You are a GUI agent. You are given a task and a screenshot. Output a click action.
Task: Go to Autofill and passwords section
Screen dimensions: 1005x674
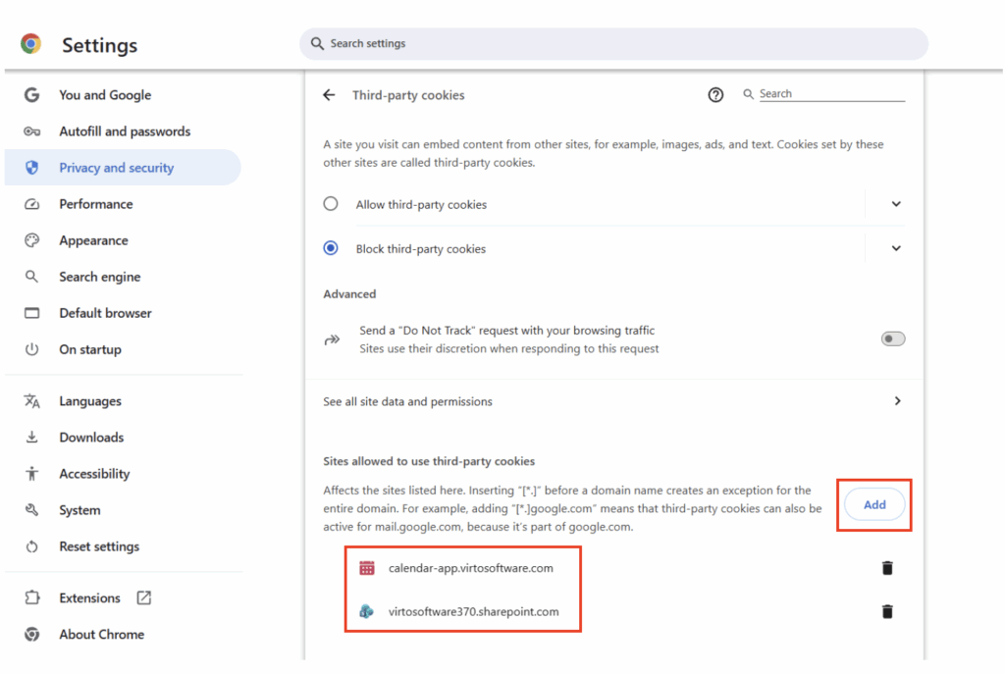click(x=124, y=131)
